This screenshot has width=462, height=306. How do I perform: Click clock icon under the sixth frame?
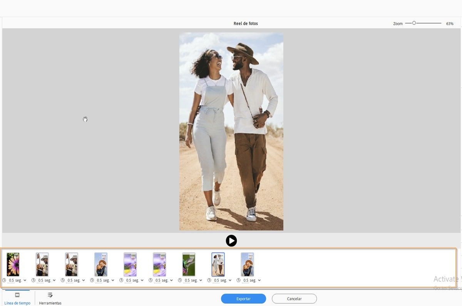[151, 280]
